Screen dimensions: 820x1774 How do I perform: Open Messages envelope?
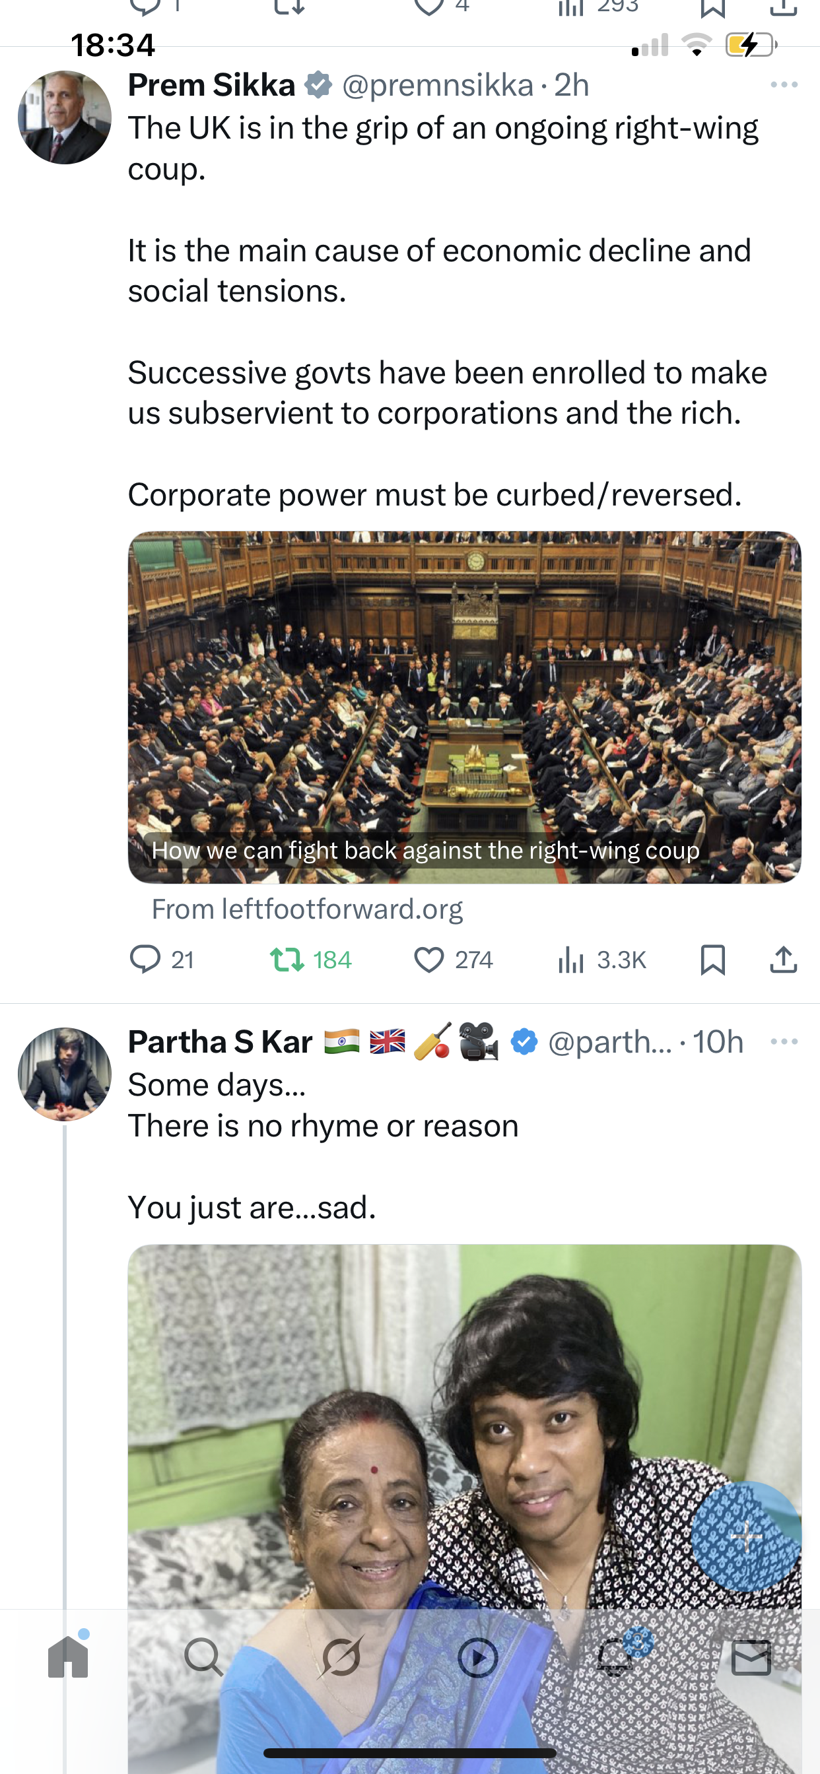pos(751,1657)
